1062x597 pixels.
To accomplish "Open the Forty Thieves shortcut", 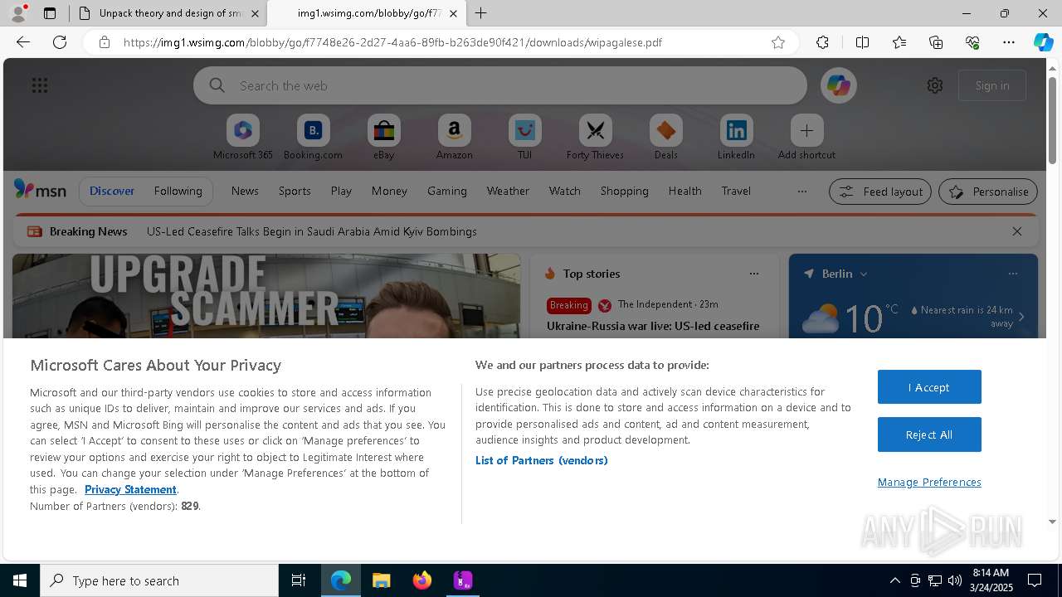I will pos(595,138).
